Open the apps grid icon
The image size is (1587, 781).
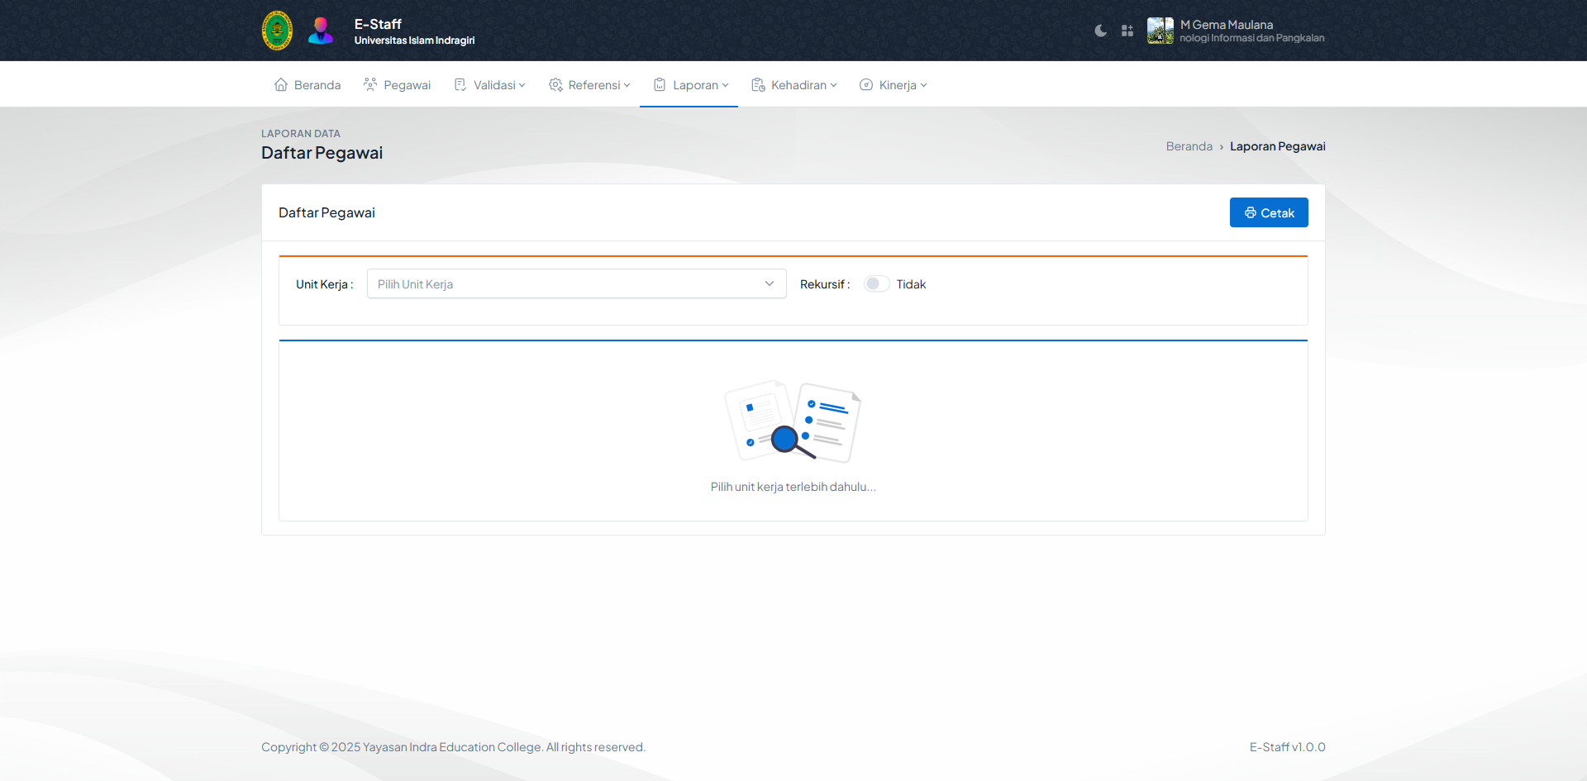coord(1127,31)
